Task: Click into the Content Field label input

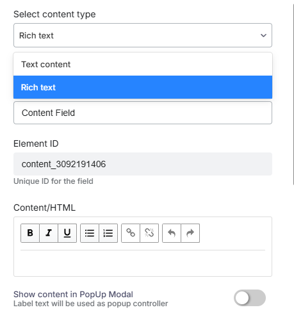Action: coord(143,113)
